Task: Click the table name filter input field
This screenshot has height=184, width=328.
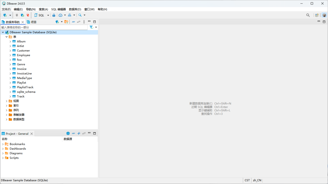Action: (44, 27)
